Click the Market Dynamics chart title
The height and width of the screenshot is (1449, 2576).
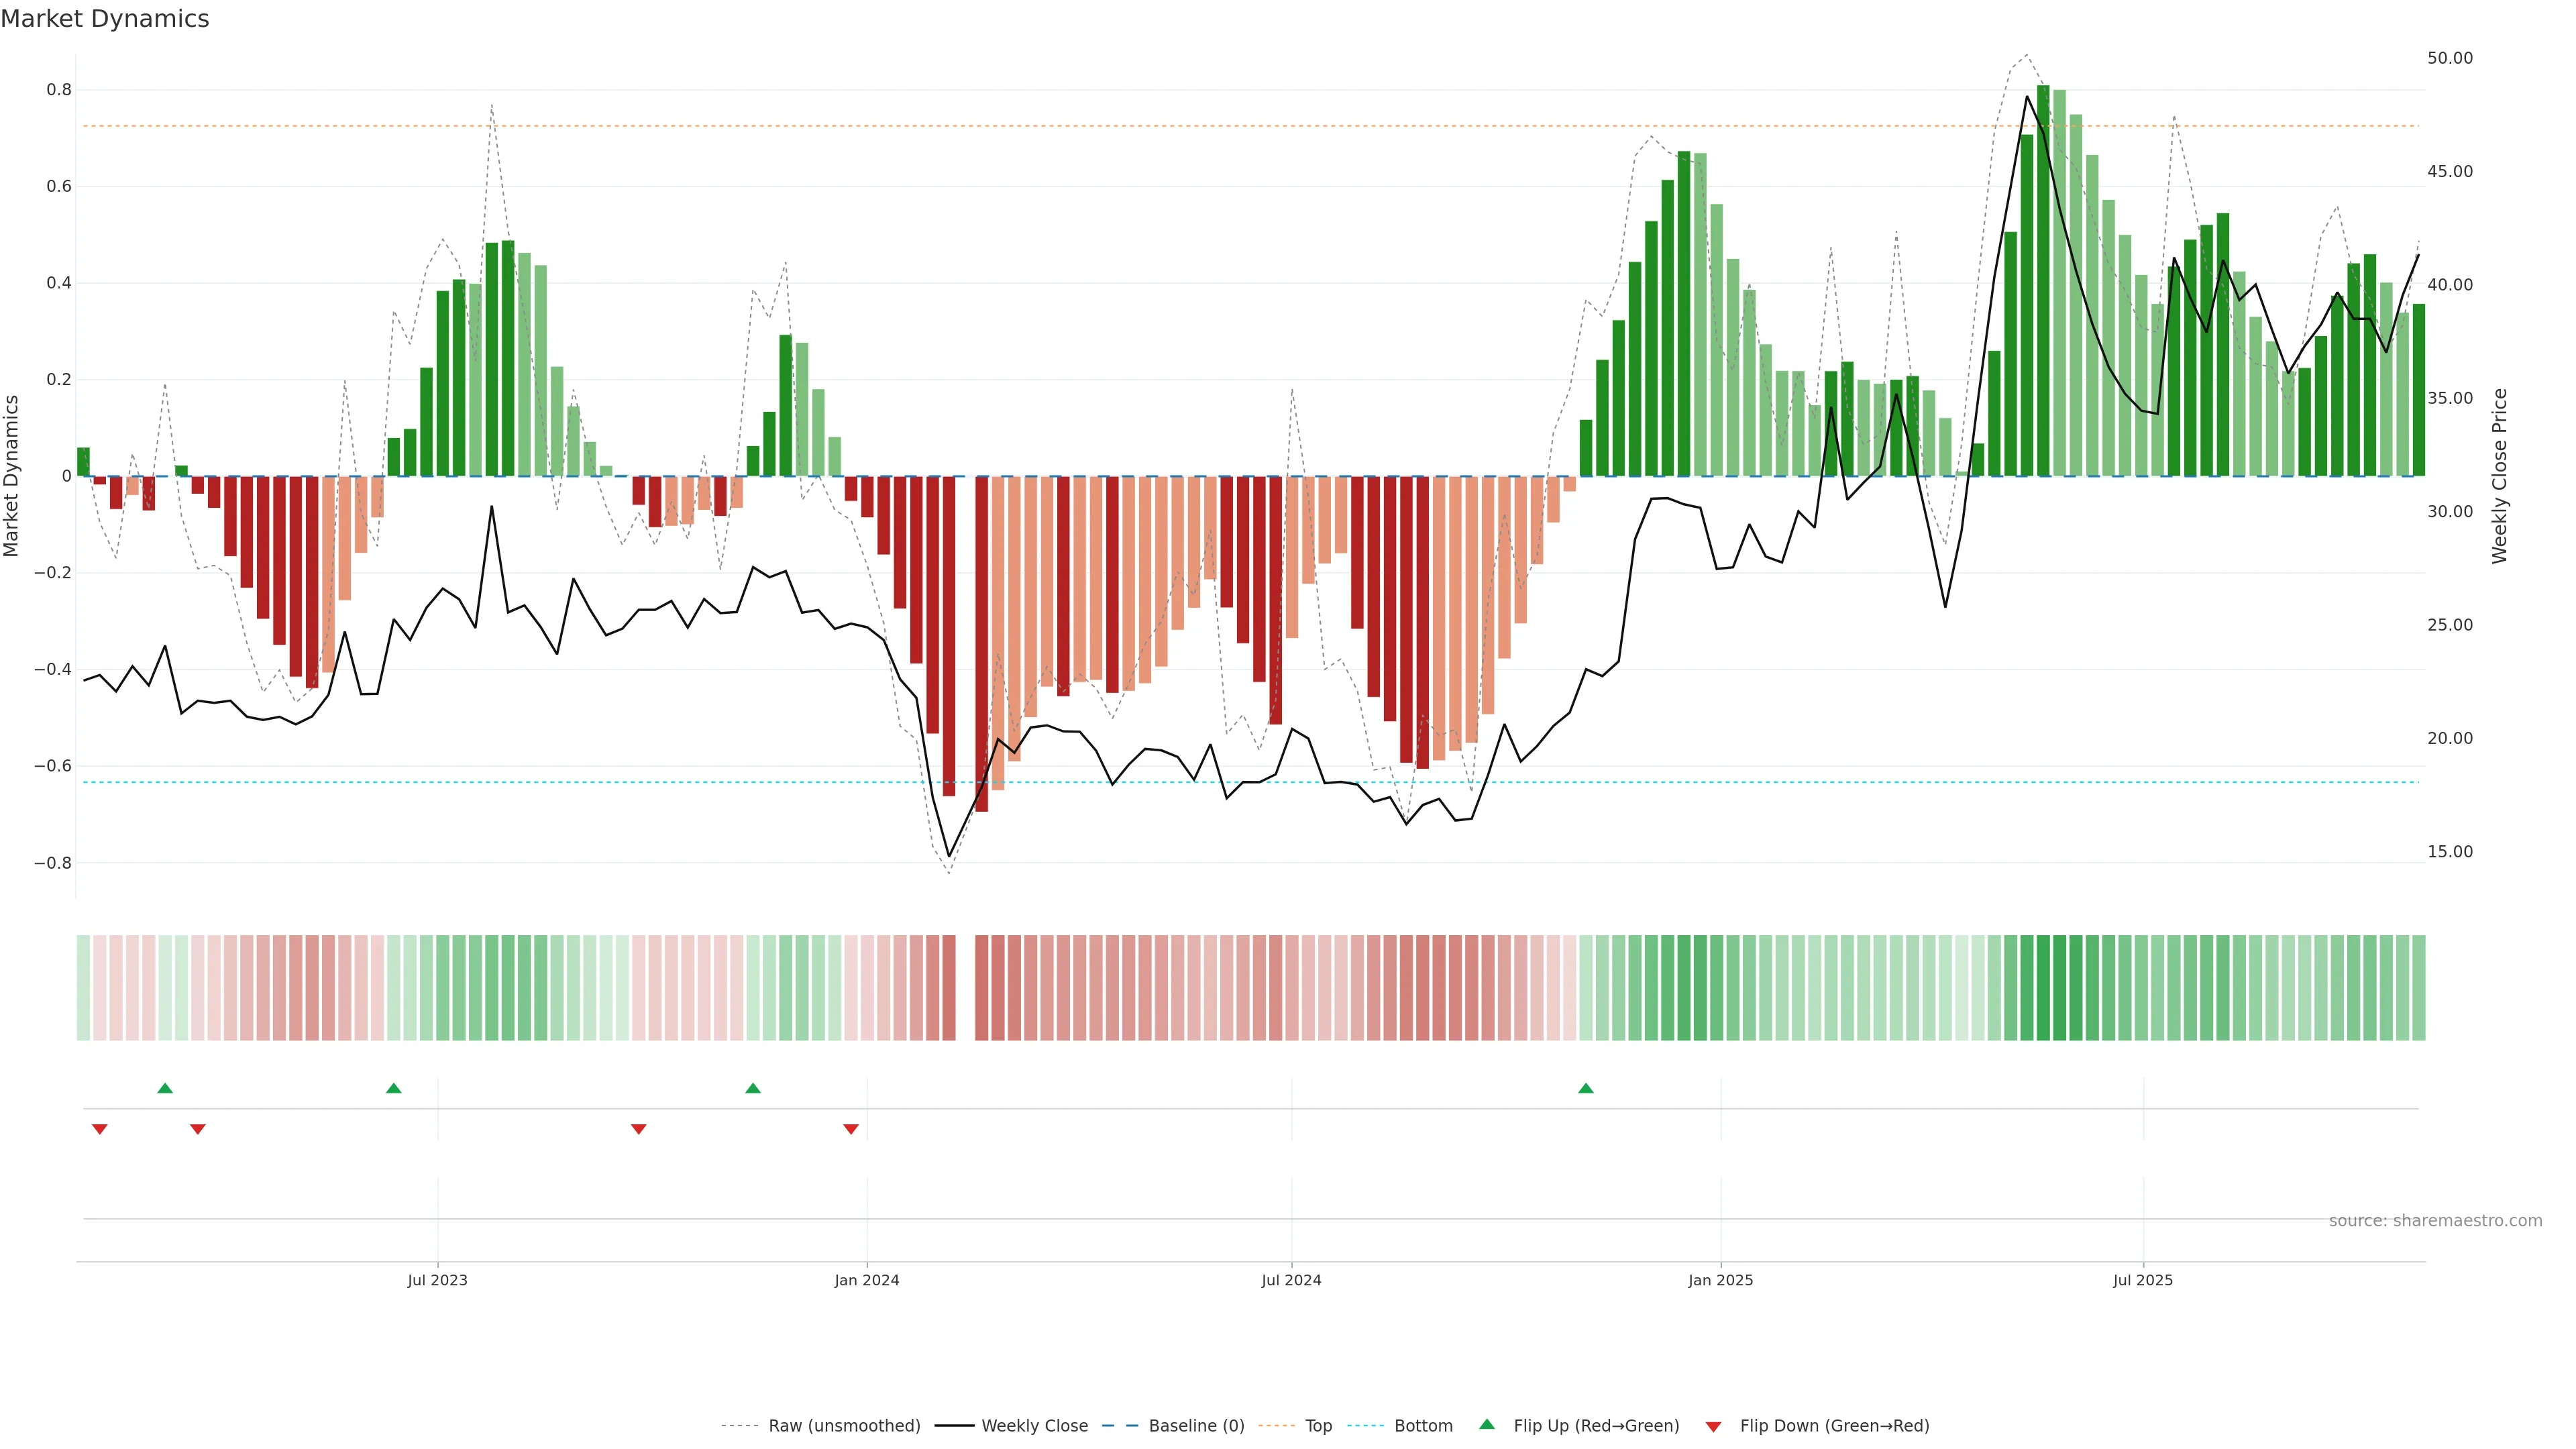coord(105,19)
